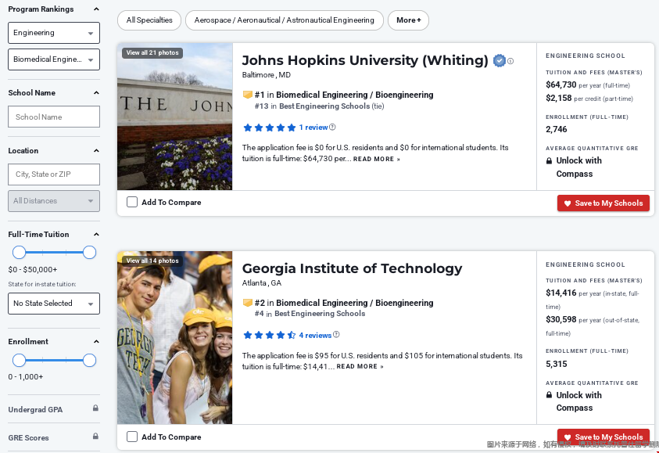The width and height of the screenshot is (659, 453).
Task: Click lock icon in Johns Hopkins Unlock with Compass
Action: click(549, 160)
